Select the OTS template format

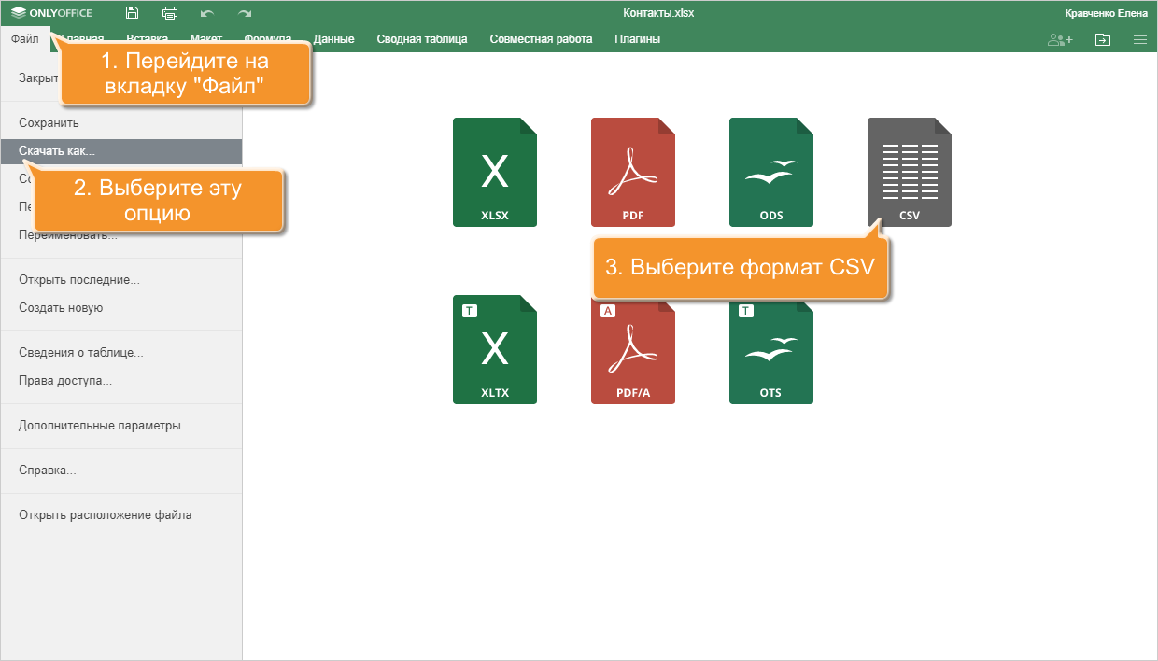click(771, 350)
